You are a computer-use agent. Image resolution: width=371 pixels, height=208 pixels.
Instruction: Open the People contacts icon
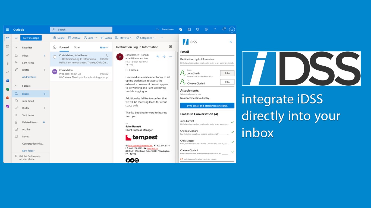[8, 55]
